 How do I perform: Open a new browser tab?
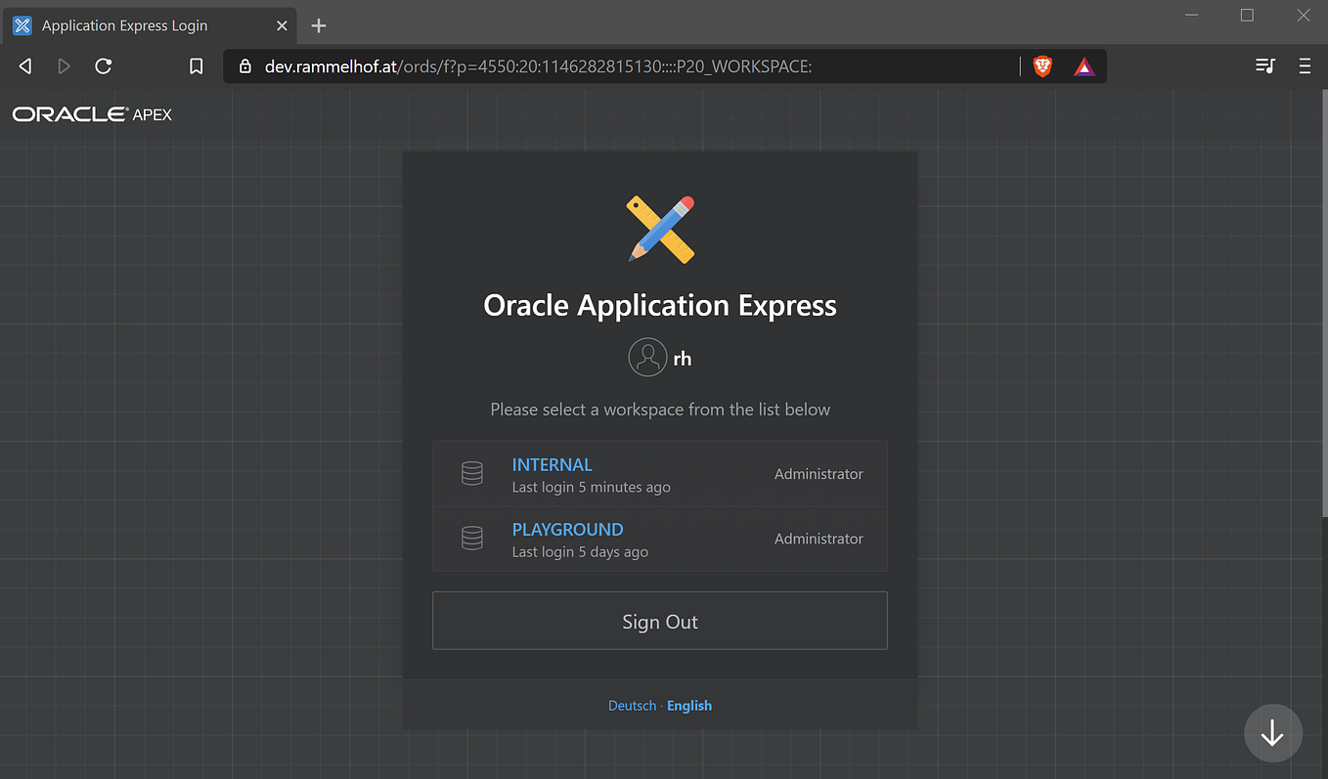(318, 25)
